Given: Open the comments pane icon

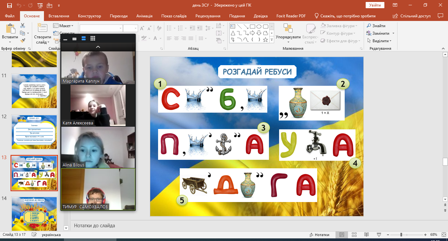Looking at the screenshot, I should point(440,16).
